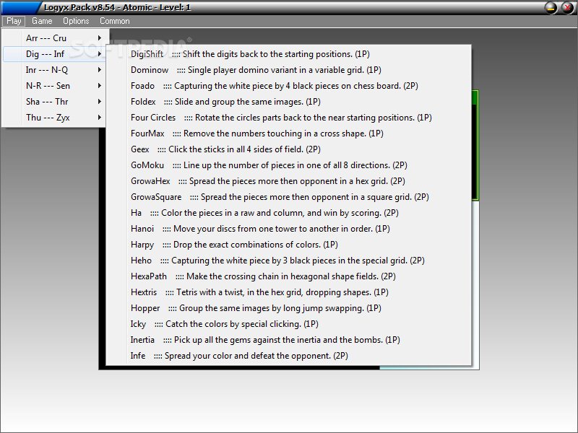This screenshot has width=578, height=433.
Task: Expand the Dig --- Inf submenu
Action: pyautogui.click(x=55, y=53)
